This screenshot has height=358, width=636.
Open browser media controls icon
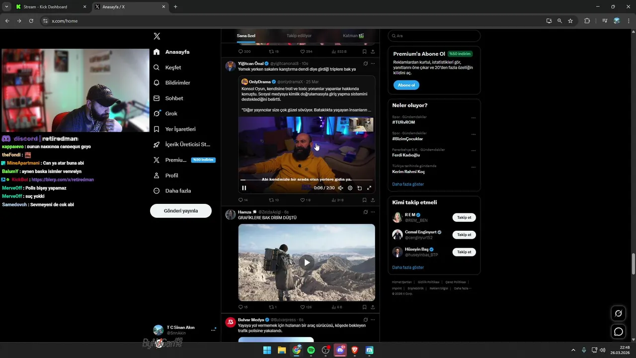tap(604, 21)
